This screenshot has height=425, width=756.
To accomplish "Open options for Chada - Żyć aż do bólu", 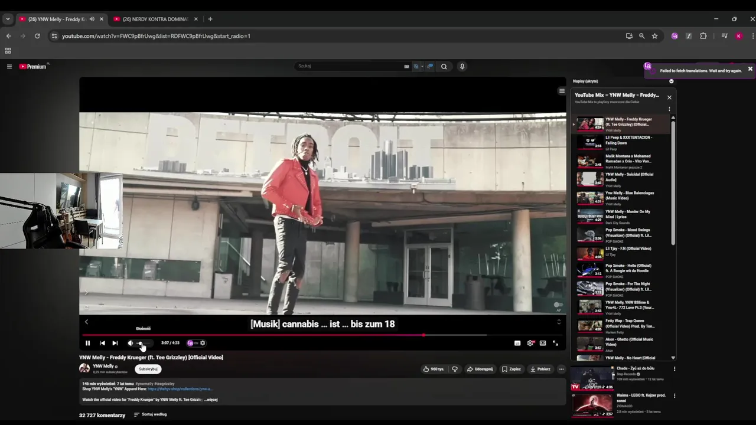I will click(674, 369).
